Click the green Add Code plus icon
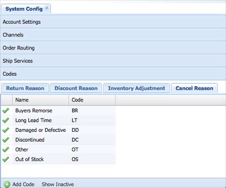Viewport: 226px width, 188px height. pos(7,185)
